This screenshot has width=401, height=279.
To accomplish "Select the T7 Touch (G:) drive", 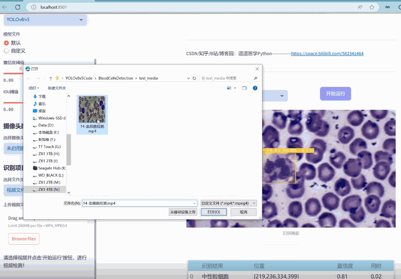I will pyautogui.click(x=49, y=147).
